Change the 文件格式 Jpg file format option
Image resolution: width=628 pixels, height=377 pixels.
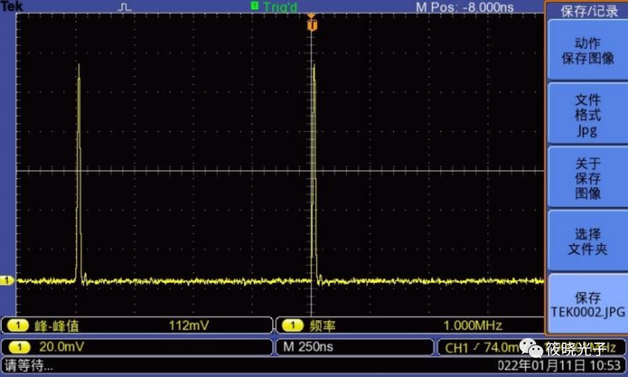(587, 114)
